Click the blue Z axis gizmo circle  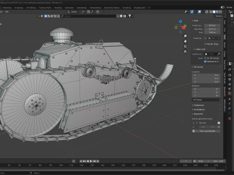[180, 21]
